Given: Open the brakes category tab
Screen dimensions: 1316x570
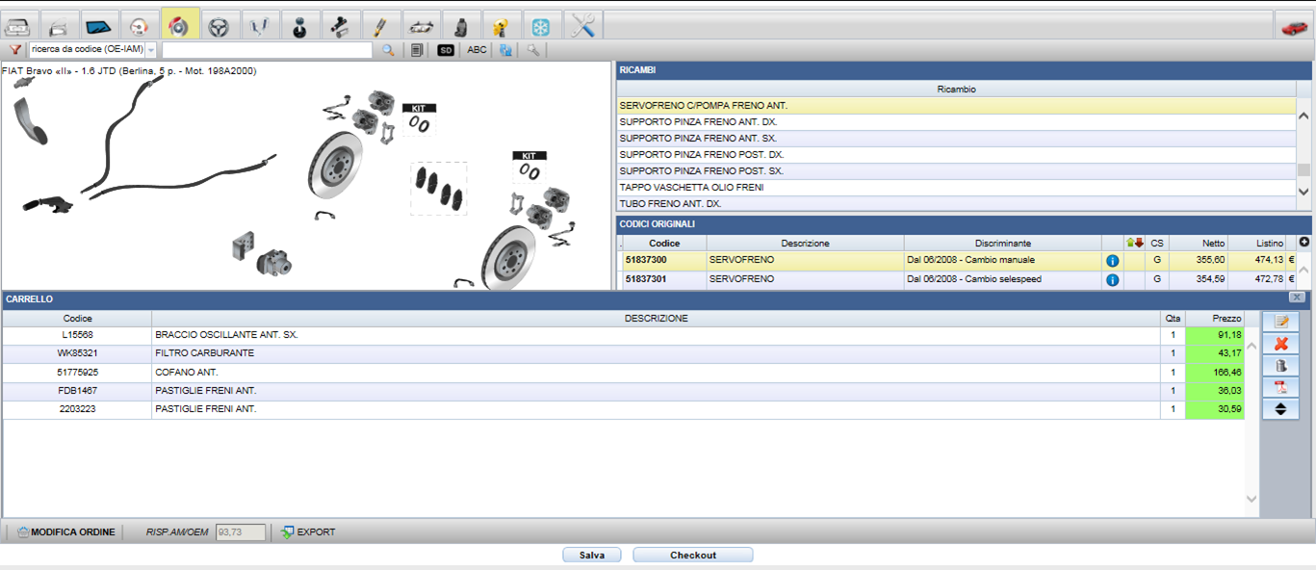Looking at the screenshot, I should tap(180, 25).
